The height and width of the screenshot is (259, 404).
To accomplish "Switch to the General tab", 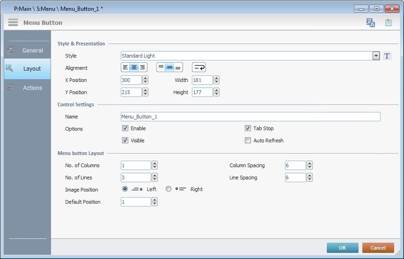I will tap(27, 50).
